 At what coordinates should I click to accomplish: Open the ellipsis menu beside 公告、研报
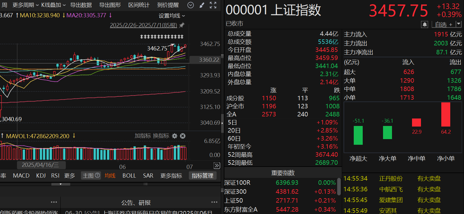point(214,202)
